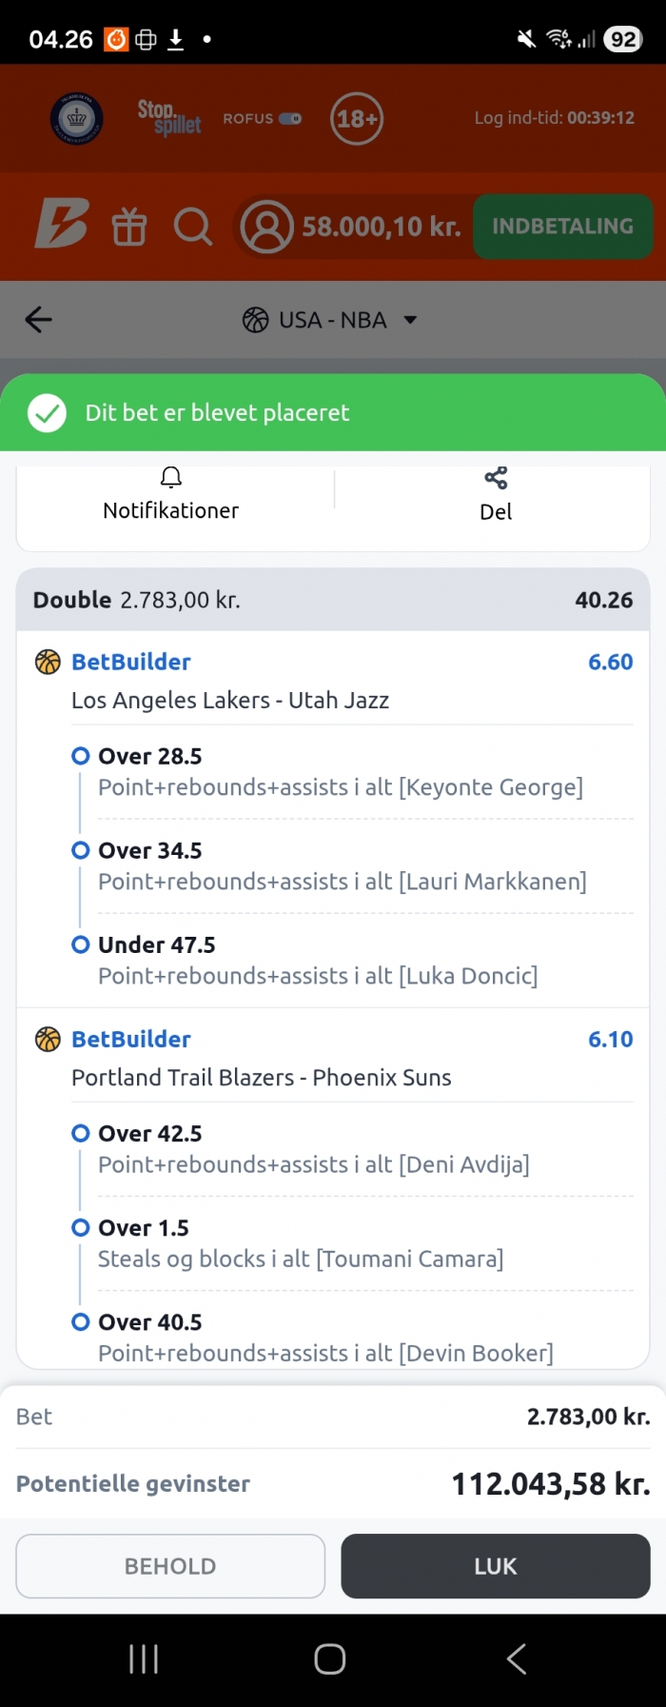This screenshot has height=1707, width=666.
Task: Tap the 58.000,10 kr. balance display
Action: [381, 227]
